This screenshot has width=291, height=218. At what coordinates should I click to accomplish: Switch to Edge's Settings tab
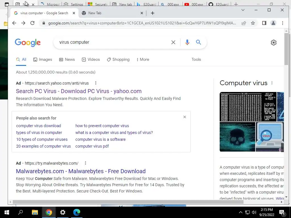coord(74,4)
